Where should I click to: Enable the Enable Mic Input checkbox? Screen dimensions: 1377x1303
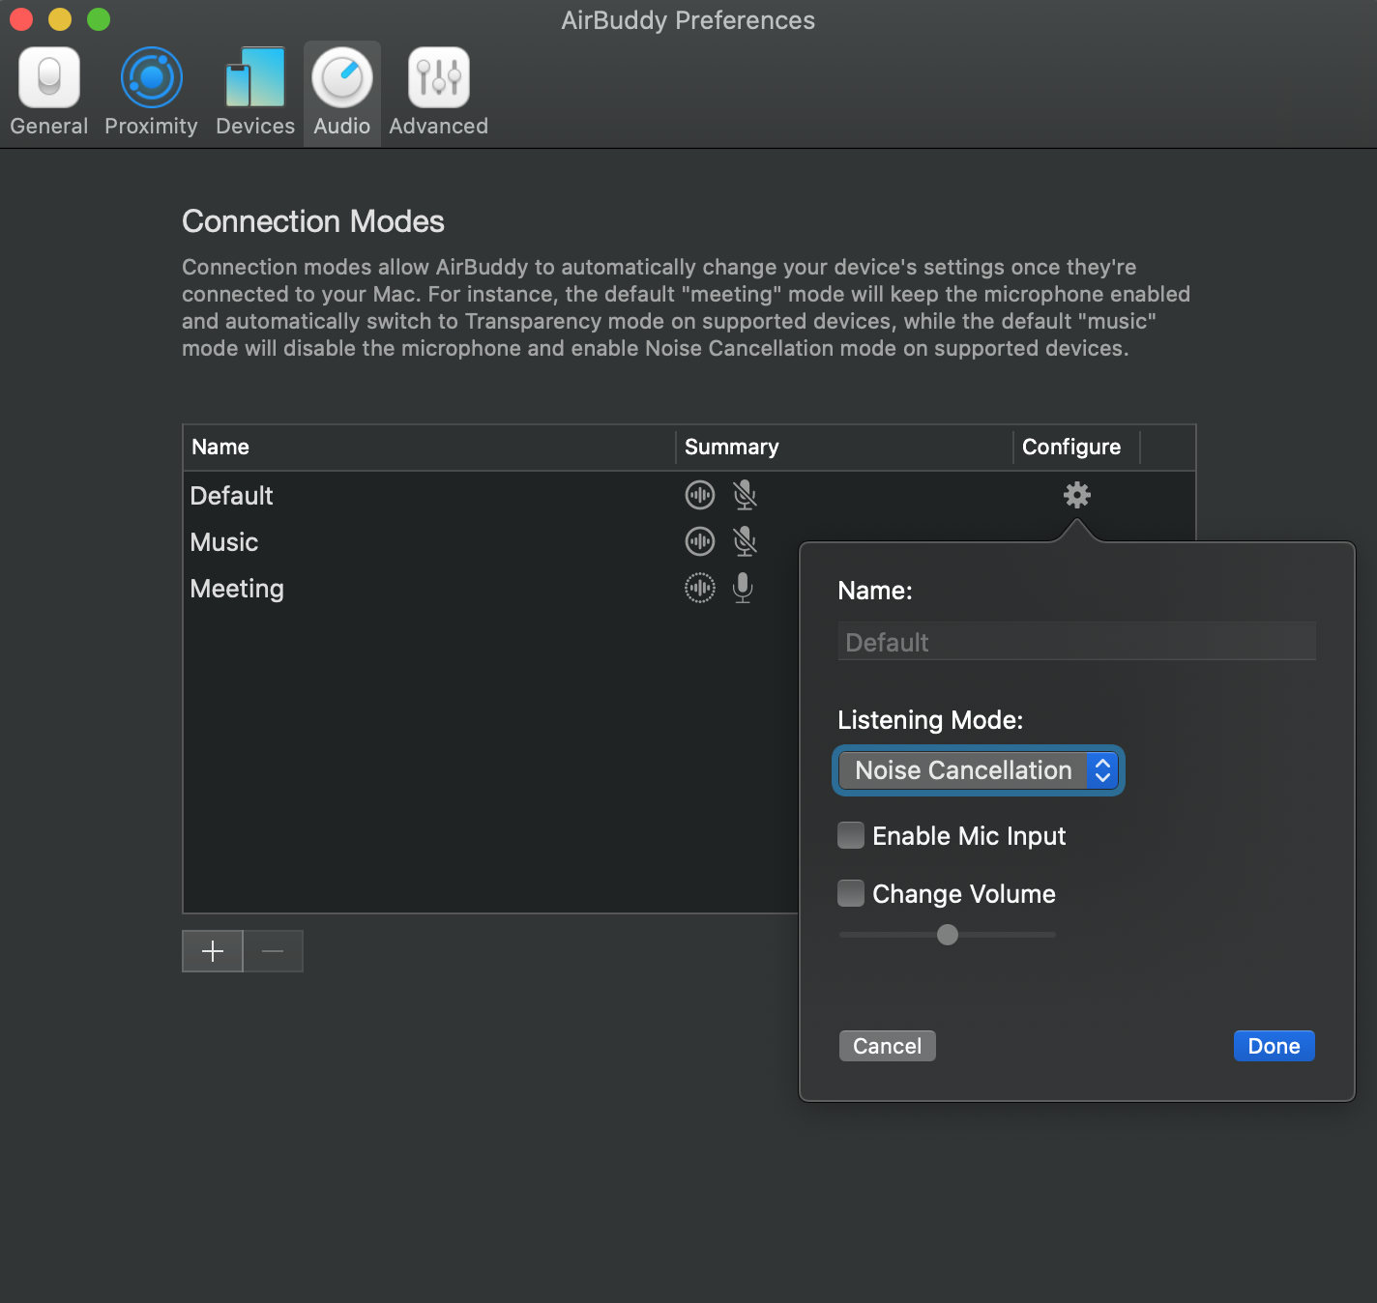[851, 835]
